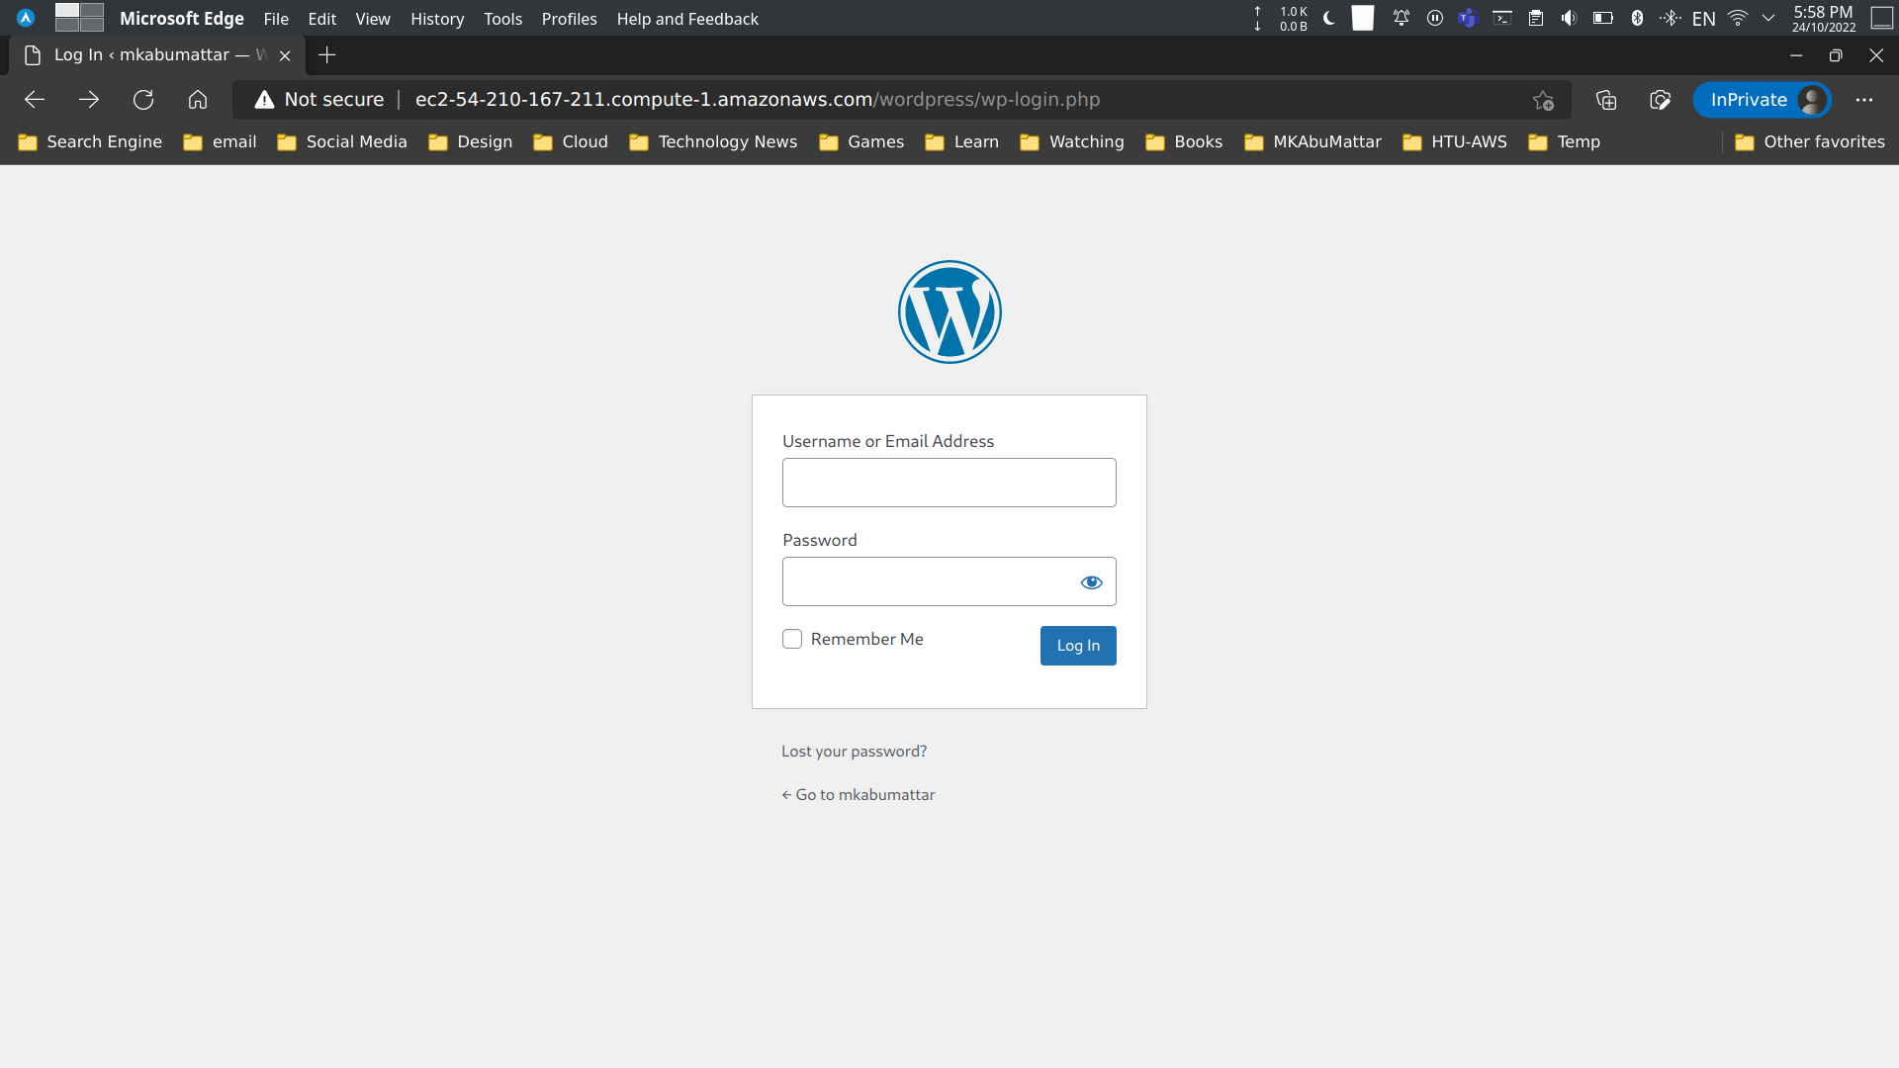Open Collections in Edge
The height and width of the screenshot is (1068, 1899).
pyautogui.click(x=1605, y=100)
